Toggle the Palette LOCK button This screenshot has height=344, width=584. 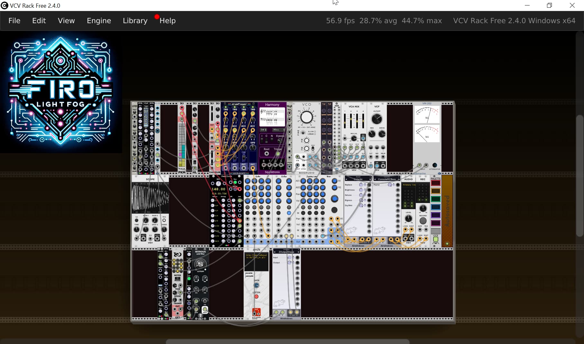[x=435, y=239]
